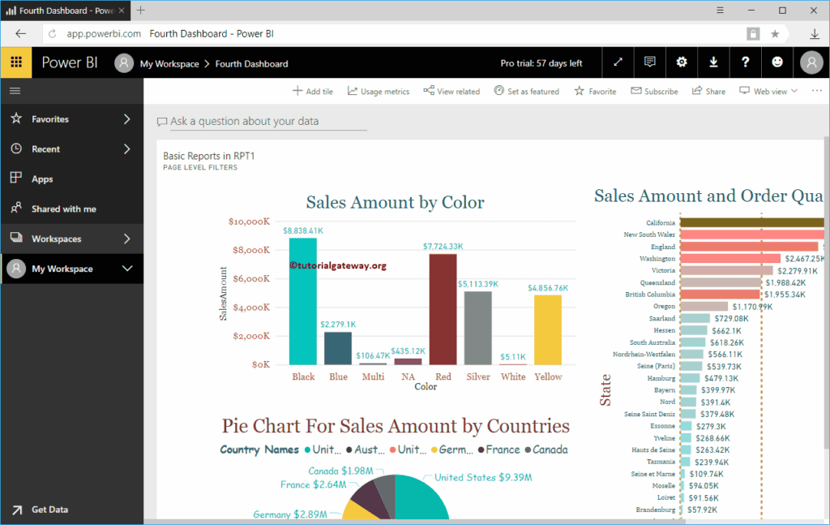
Task: Open the full screen mode icon
Action: click(x=618, y=62)
